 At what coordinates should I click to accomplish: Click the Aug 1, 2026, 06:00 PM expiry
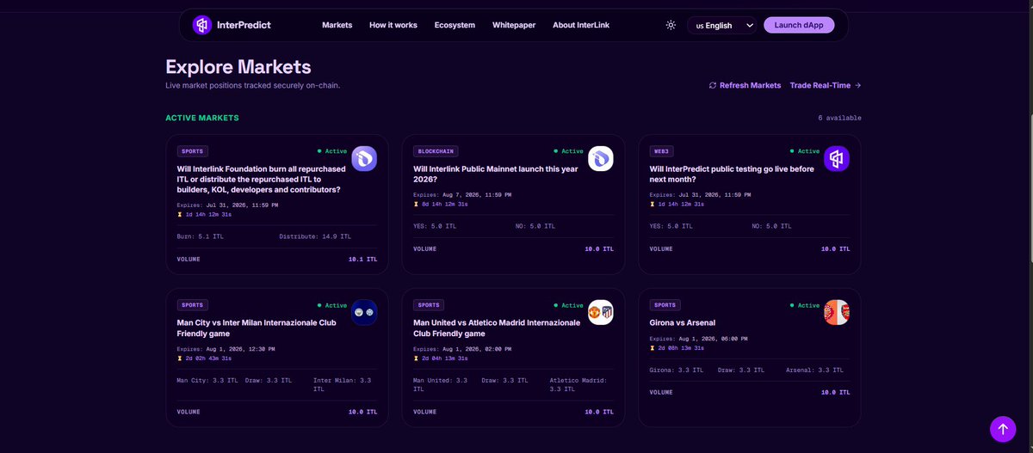(x=714, y=339)
